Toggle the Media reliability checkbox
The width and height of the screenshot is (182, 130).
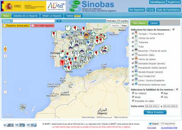(x=133, y=97)
